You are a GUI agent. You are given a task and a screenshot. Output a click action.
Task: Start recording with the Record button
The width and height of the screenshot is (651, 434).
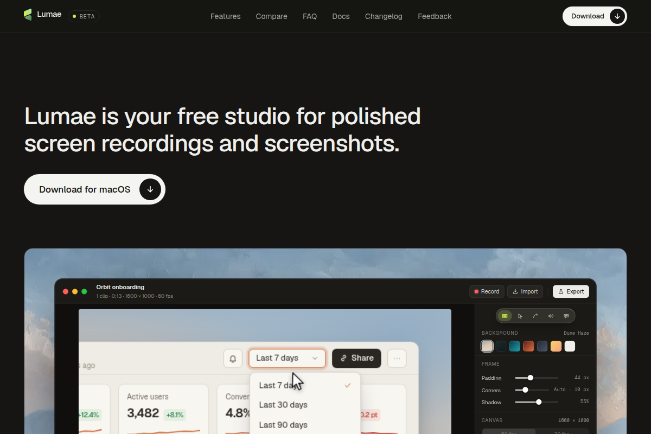click(487, 291)
